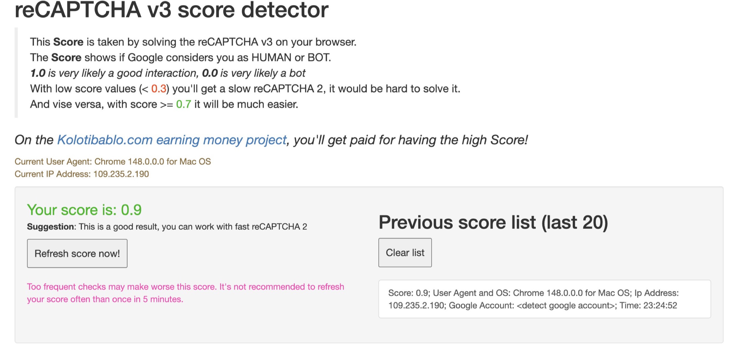Click the 'Your score is: 0.9' text
This screenshot has height=349, width=732.
84,210
